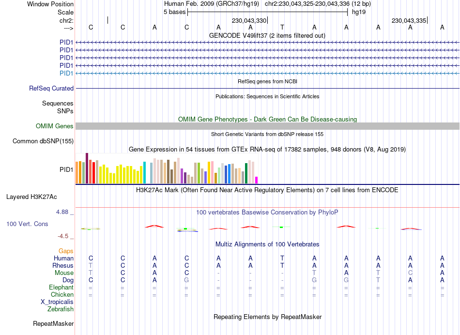The image size is (460, 335).
Task: Open 100 vertebrates Basewise Conservation title
Action: 267,212
